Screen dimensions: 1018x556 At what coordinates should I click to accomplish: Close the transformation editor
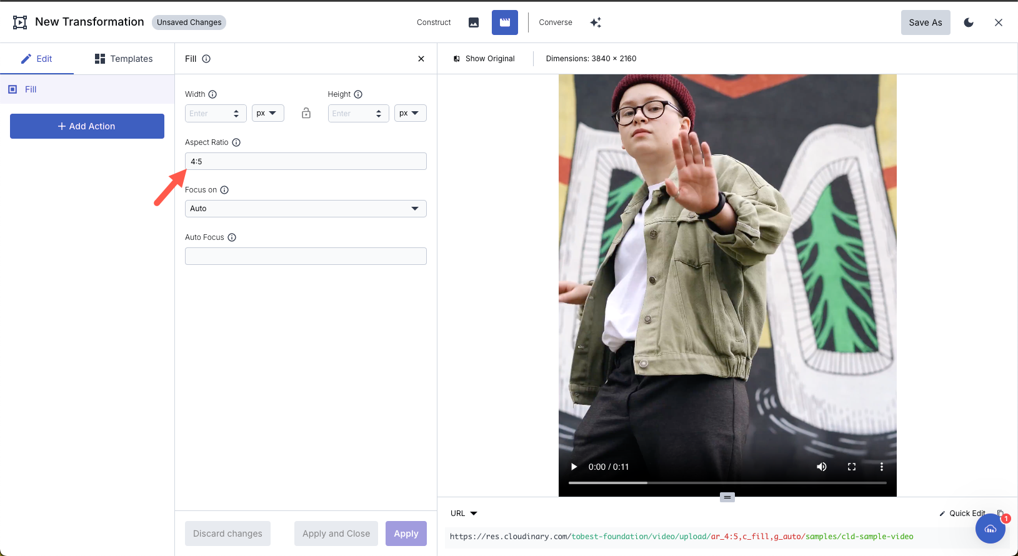pos(999,22)
